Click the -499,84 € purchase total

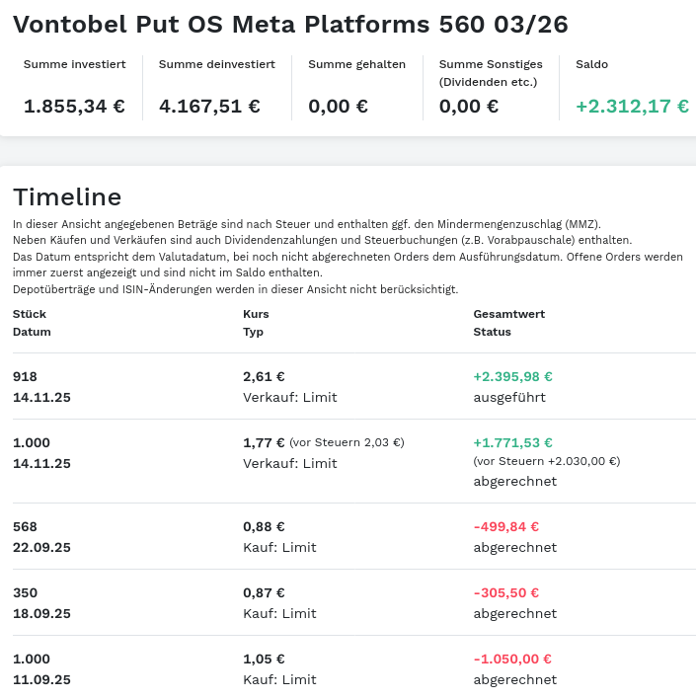pos(506,526)
